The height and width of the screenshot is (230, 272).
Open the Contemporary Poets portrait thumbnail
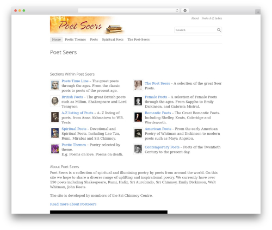coord(138,149)
